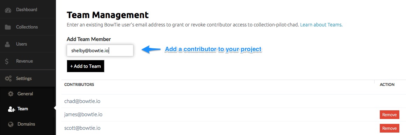Go to Collections in the sidebar

coord(27,27)
